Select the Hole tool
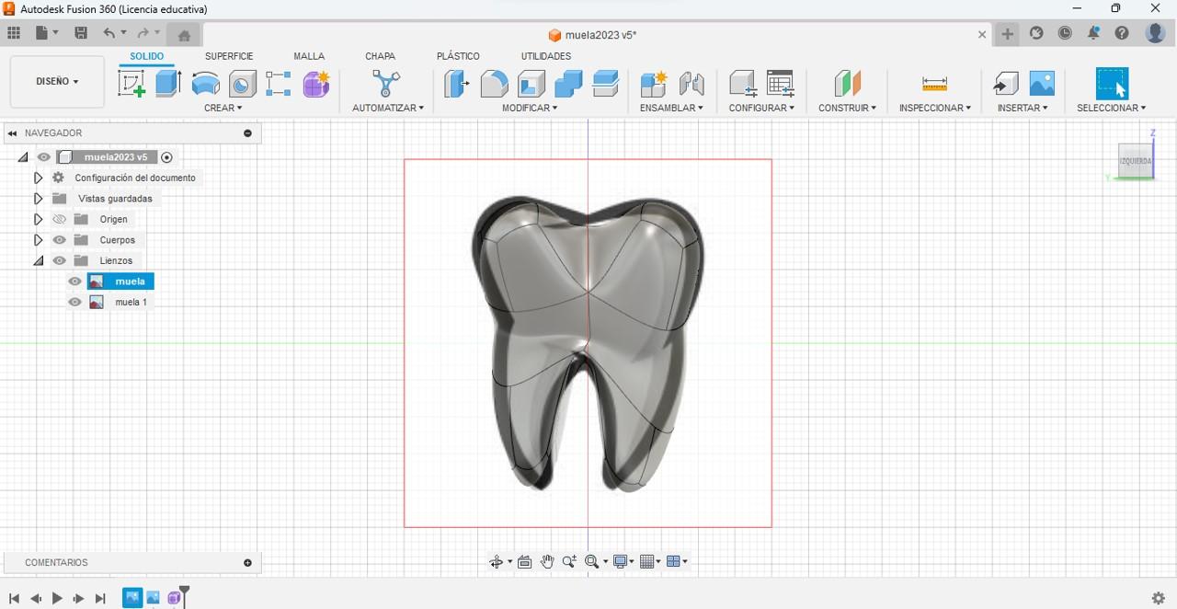Image resolution: width=1177 pixels, height=609 pixels. pyautogui.click(x=243, y=84)
